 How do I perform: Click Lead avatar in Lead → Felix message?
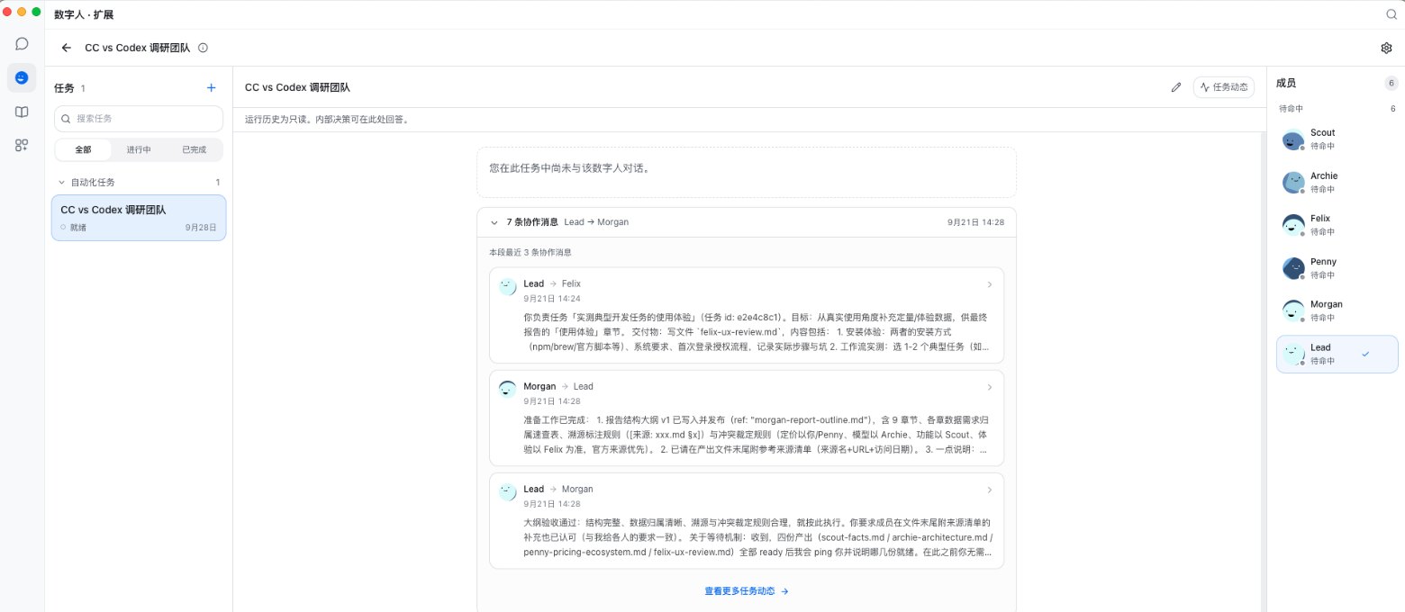pyautogui.click(x=507, y=287)
